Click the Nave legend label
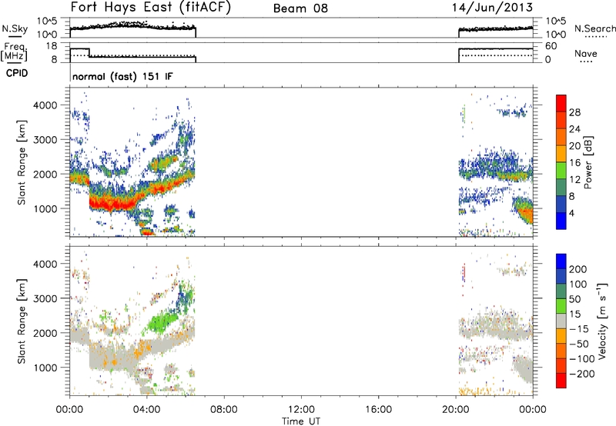Image resolution: width=616 pixels, height=426 pixels. point(586,54)
